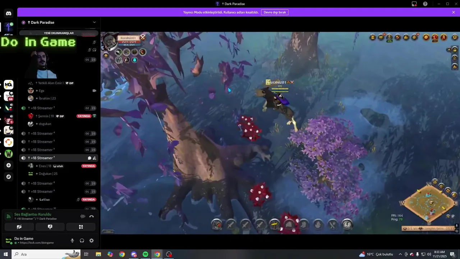This screenshot has width=460, height=259.
Task: Collapse game side panel left arrow
Action: pos(448,50)
